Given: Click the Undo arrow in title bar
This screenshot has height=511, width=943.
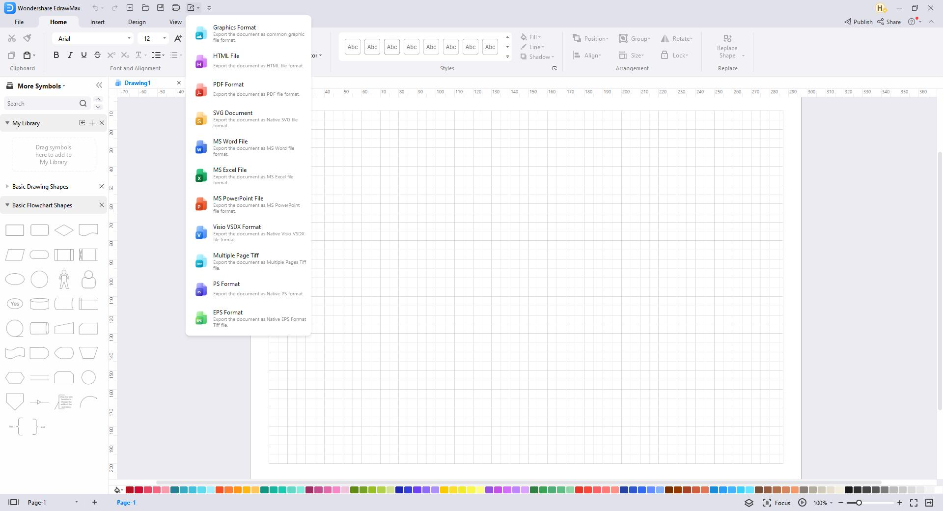Looking at the screenshot, I should point(95,8).
